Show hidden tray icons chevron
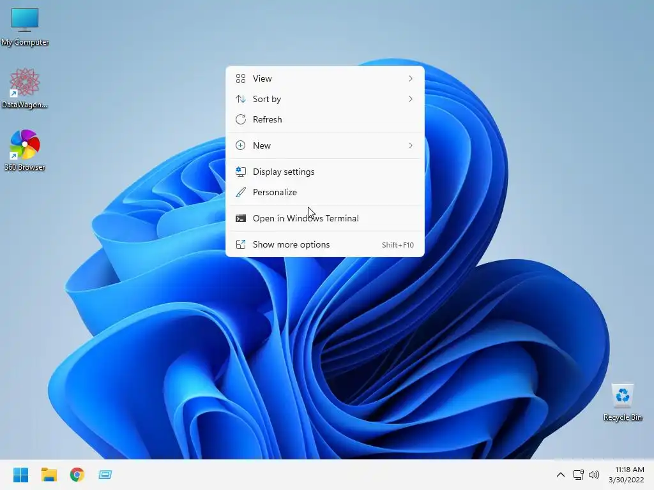 (x=561, y=475)
